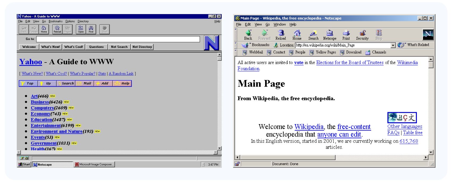Image resolution: width=452 pixels, height=185 pixels.
Task: Click the Back arrow in Wikipedia browser
Action: pos(248,35)
